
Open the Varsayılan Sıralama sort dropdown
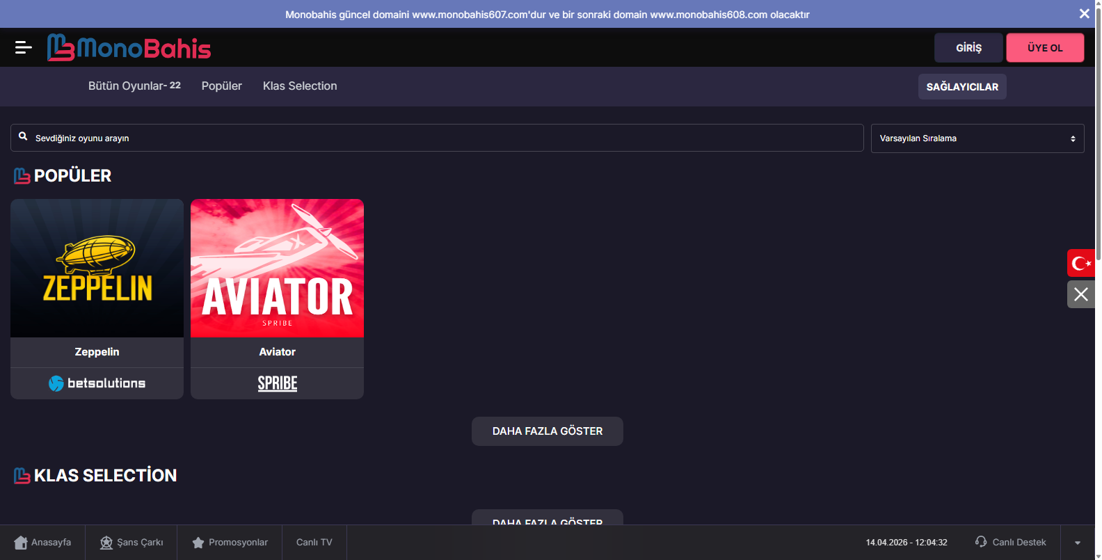coord(977,138)
